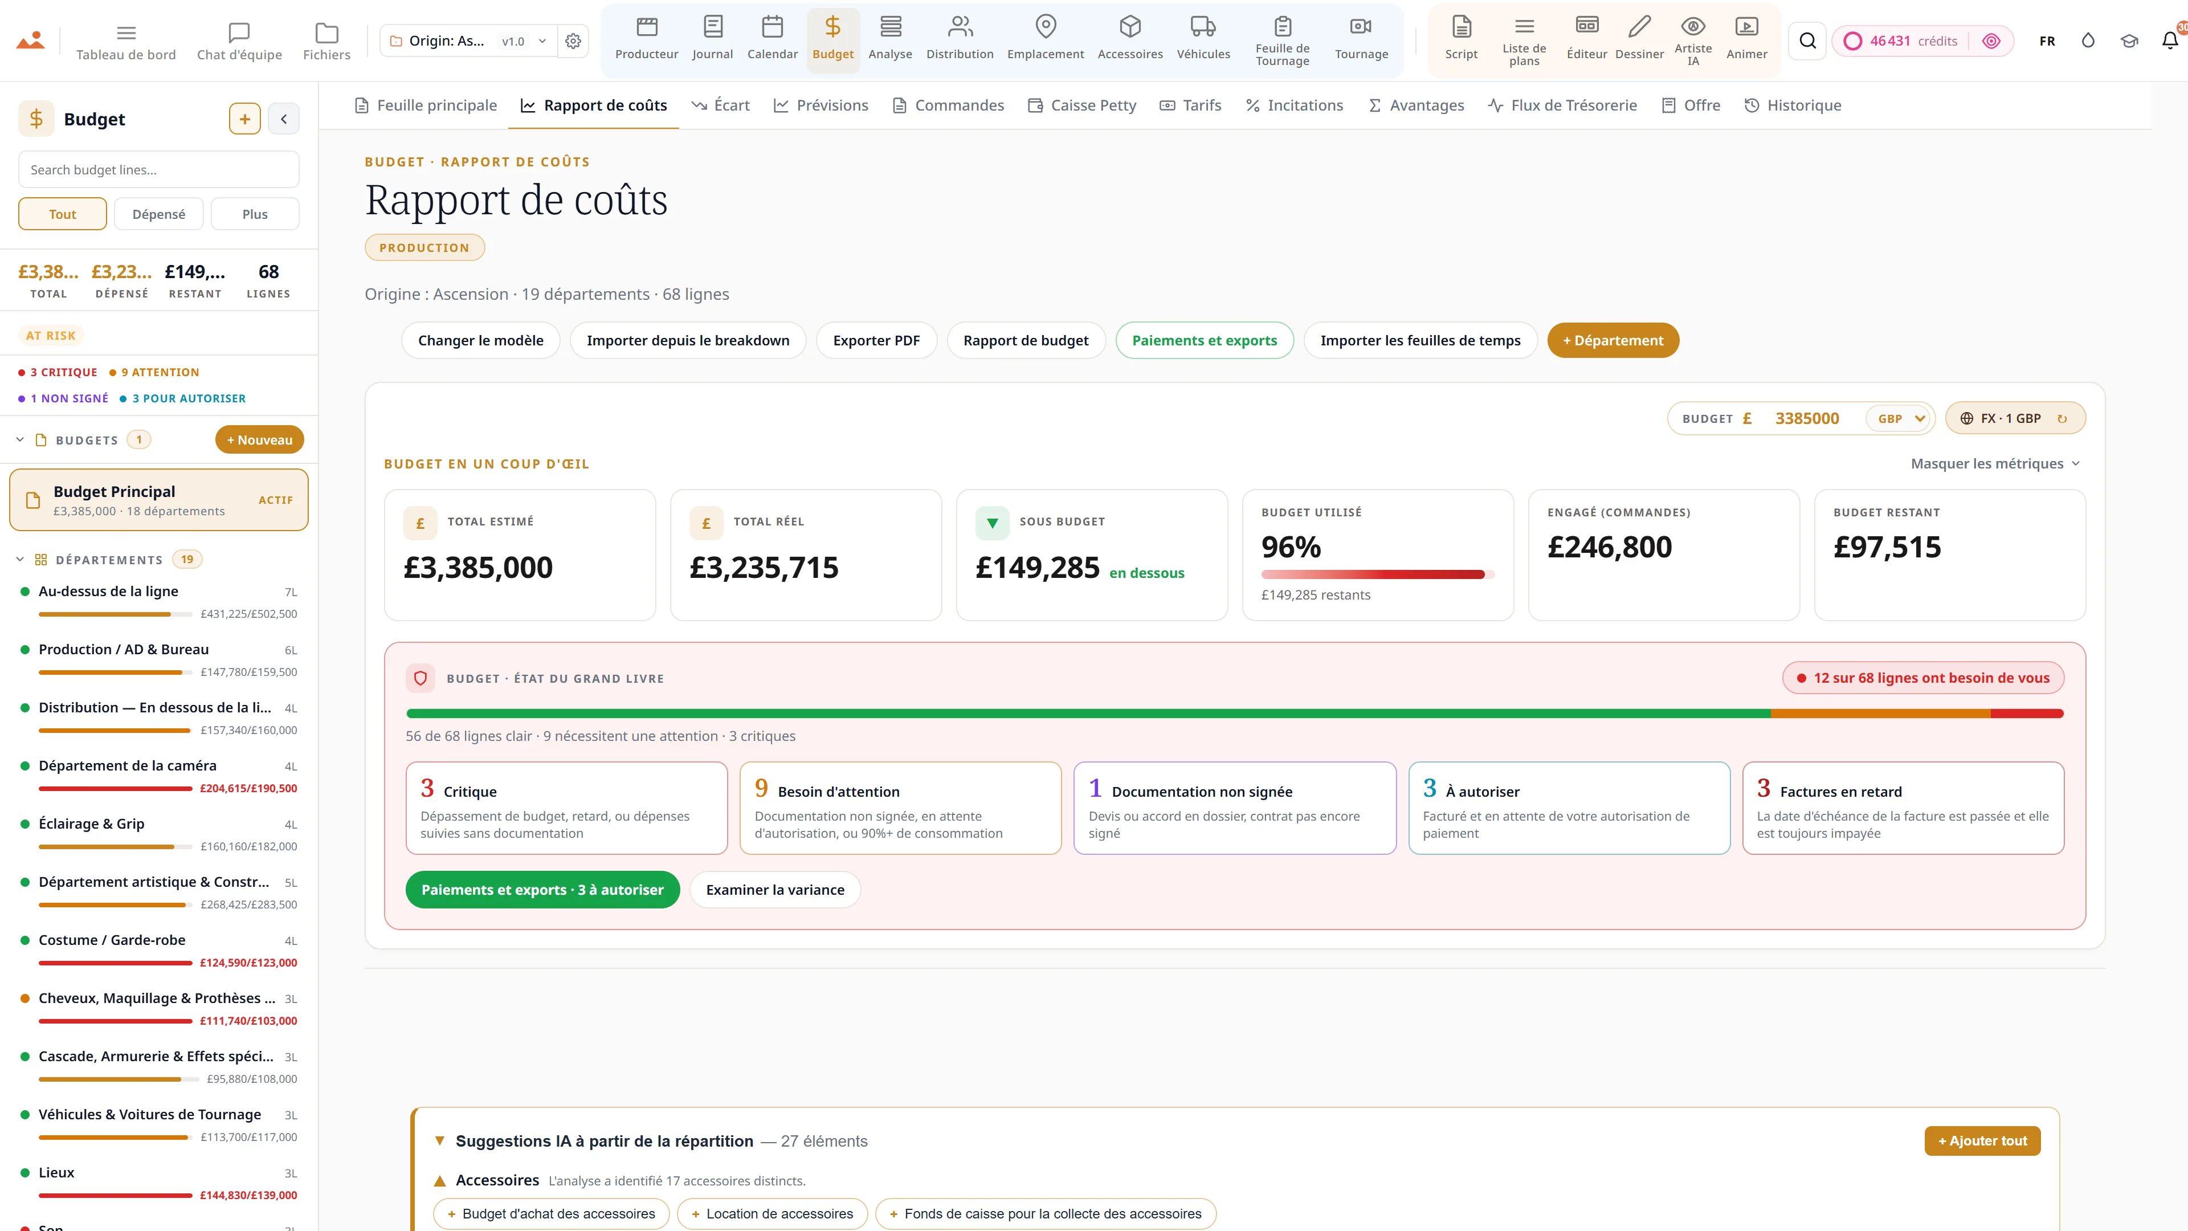Open the Animer tool
This screenshot has width=2188, height=1231.
(1746, 39)
